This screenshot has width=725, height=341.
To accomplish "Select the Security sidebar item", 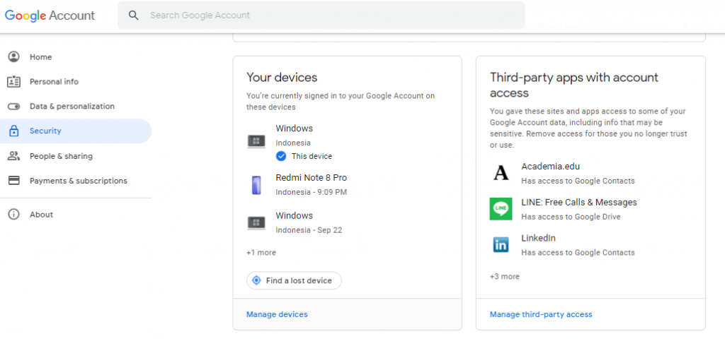I will [45, 131].
